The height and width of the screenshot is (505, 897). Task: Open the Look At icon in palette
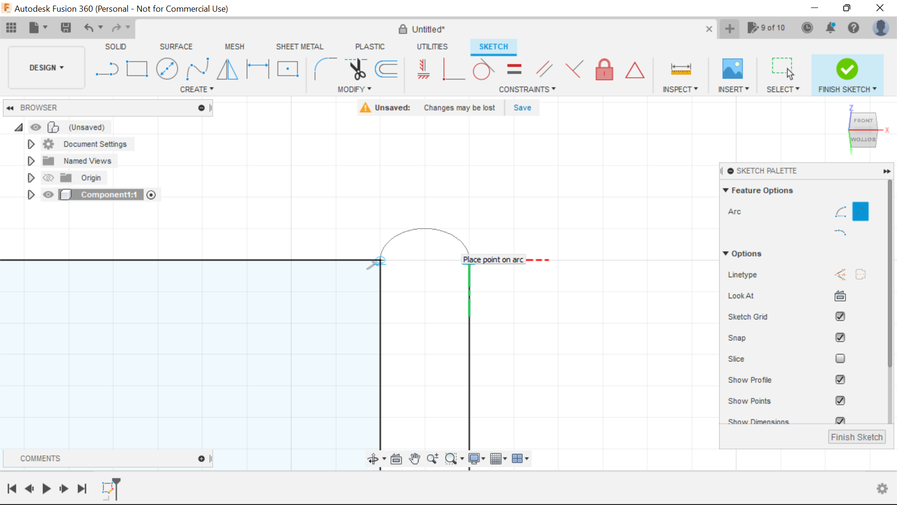pos(840,296)
